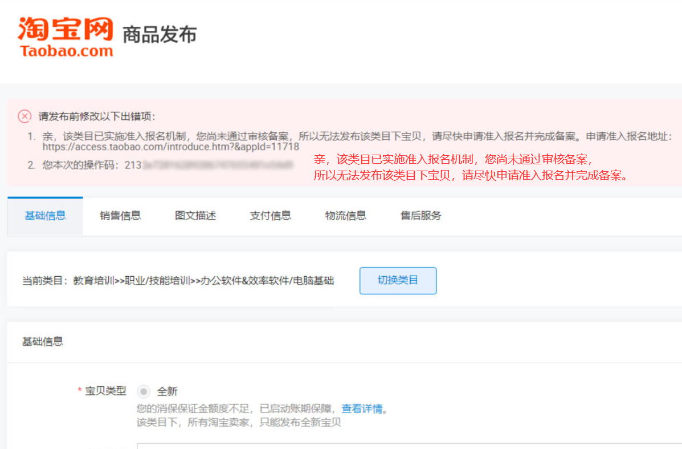This screenshot has height=449, width=682.
Task: Switch to the 销售信息 tab
Action: (120, 216)
